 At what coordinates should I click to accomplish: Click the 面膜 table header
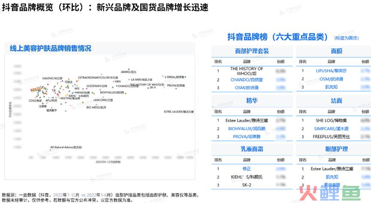tap(336, 51)
